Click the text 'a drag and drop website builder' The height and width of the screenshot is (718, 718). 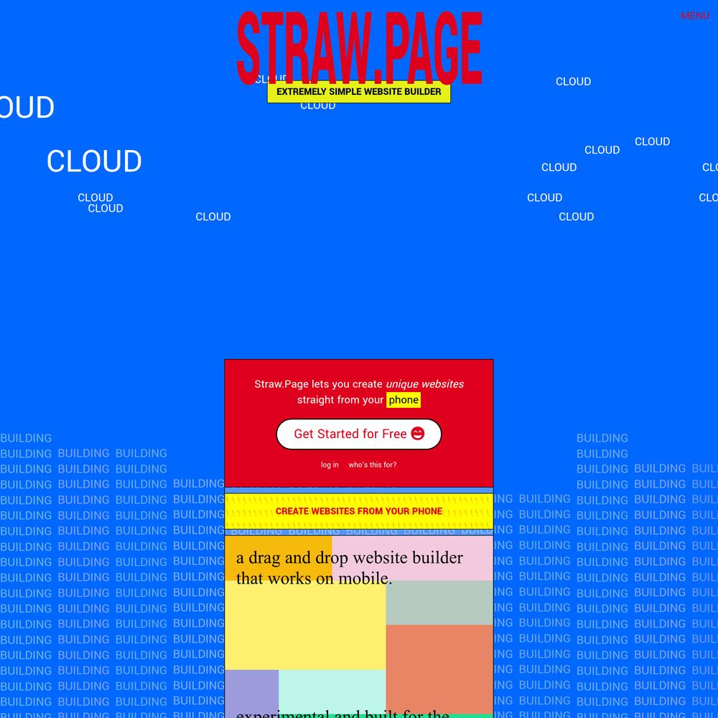pyautogui.click(x=350, y=558)
